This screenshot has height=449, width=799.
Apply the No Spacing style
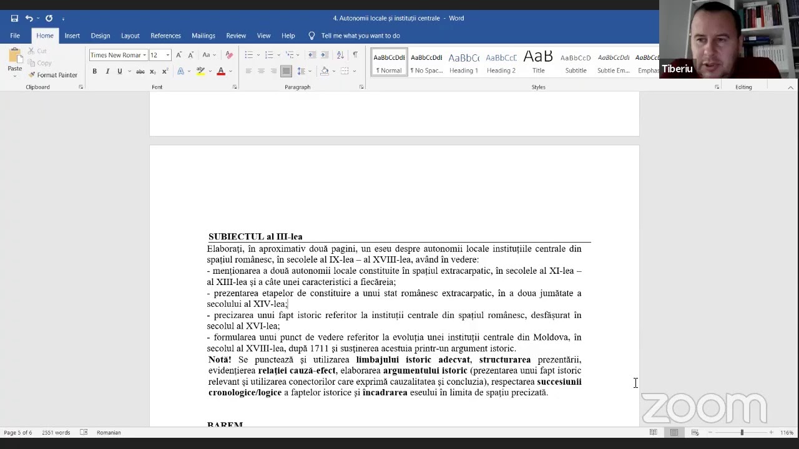(426, 62)
